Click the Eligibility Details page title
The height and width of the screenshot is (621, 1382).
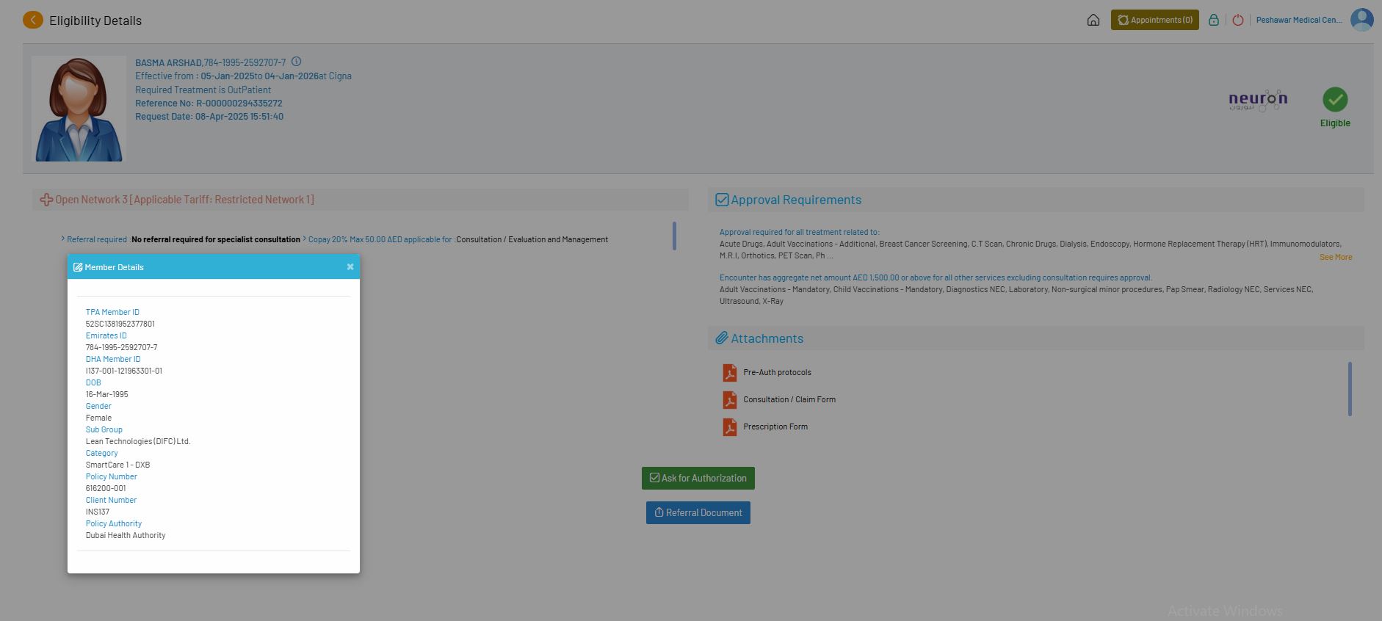point(95,21)
